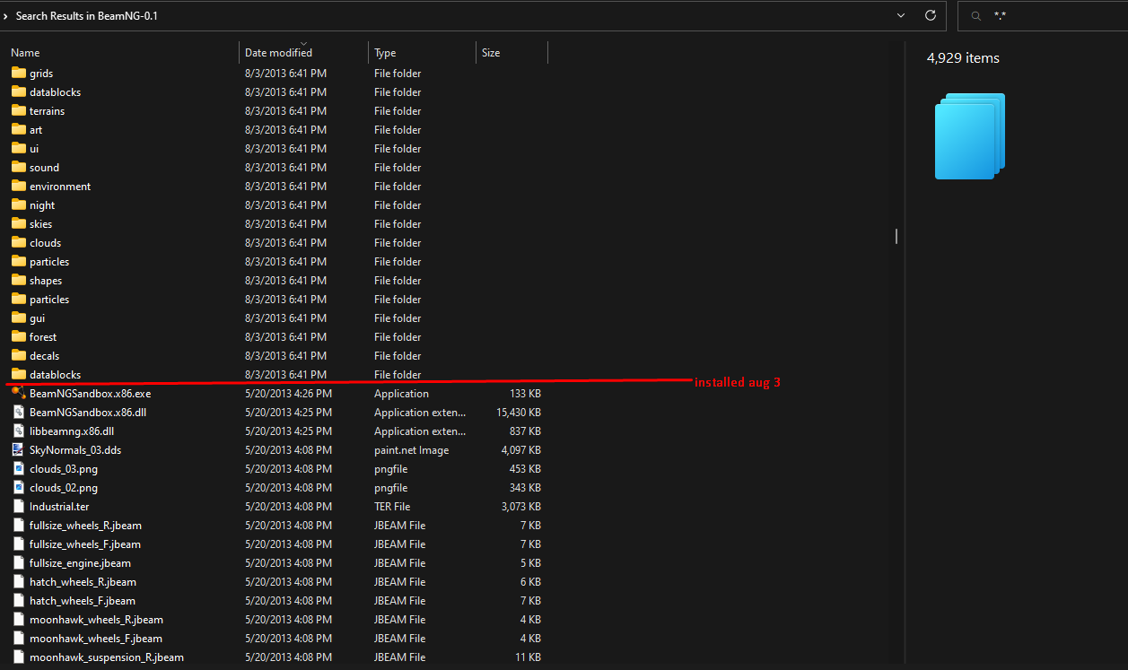Screen dimensions: 1128x670
Task: Select the grids folder icon
Action: point(19,73)
